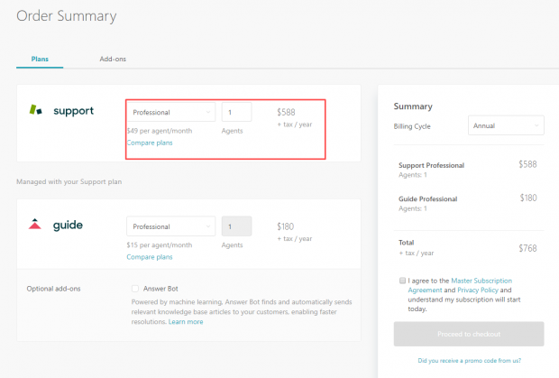Screen dimensions: 559x378
Task: Click the Zendesk Guide logo icon
Action: (35, 224)
